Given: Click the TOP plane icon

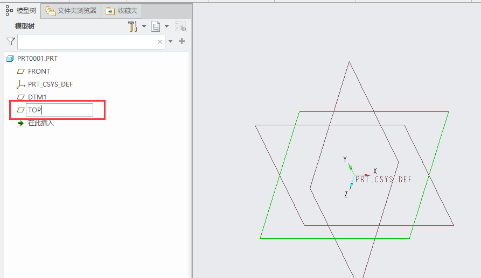Looking at the screenshot, I should [20, 110].
